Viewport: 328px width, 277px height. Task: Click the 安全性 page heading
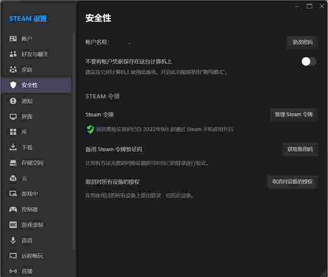coord(98,18)
